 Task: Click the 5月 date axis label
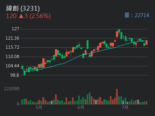coord(39,107)
